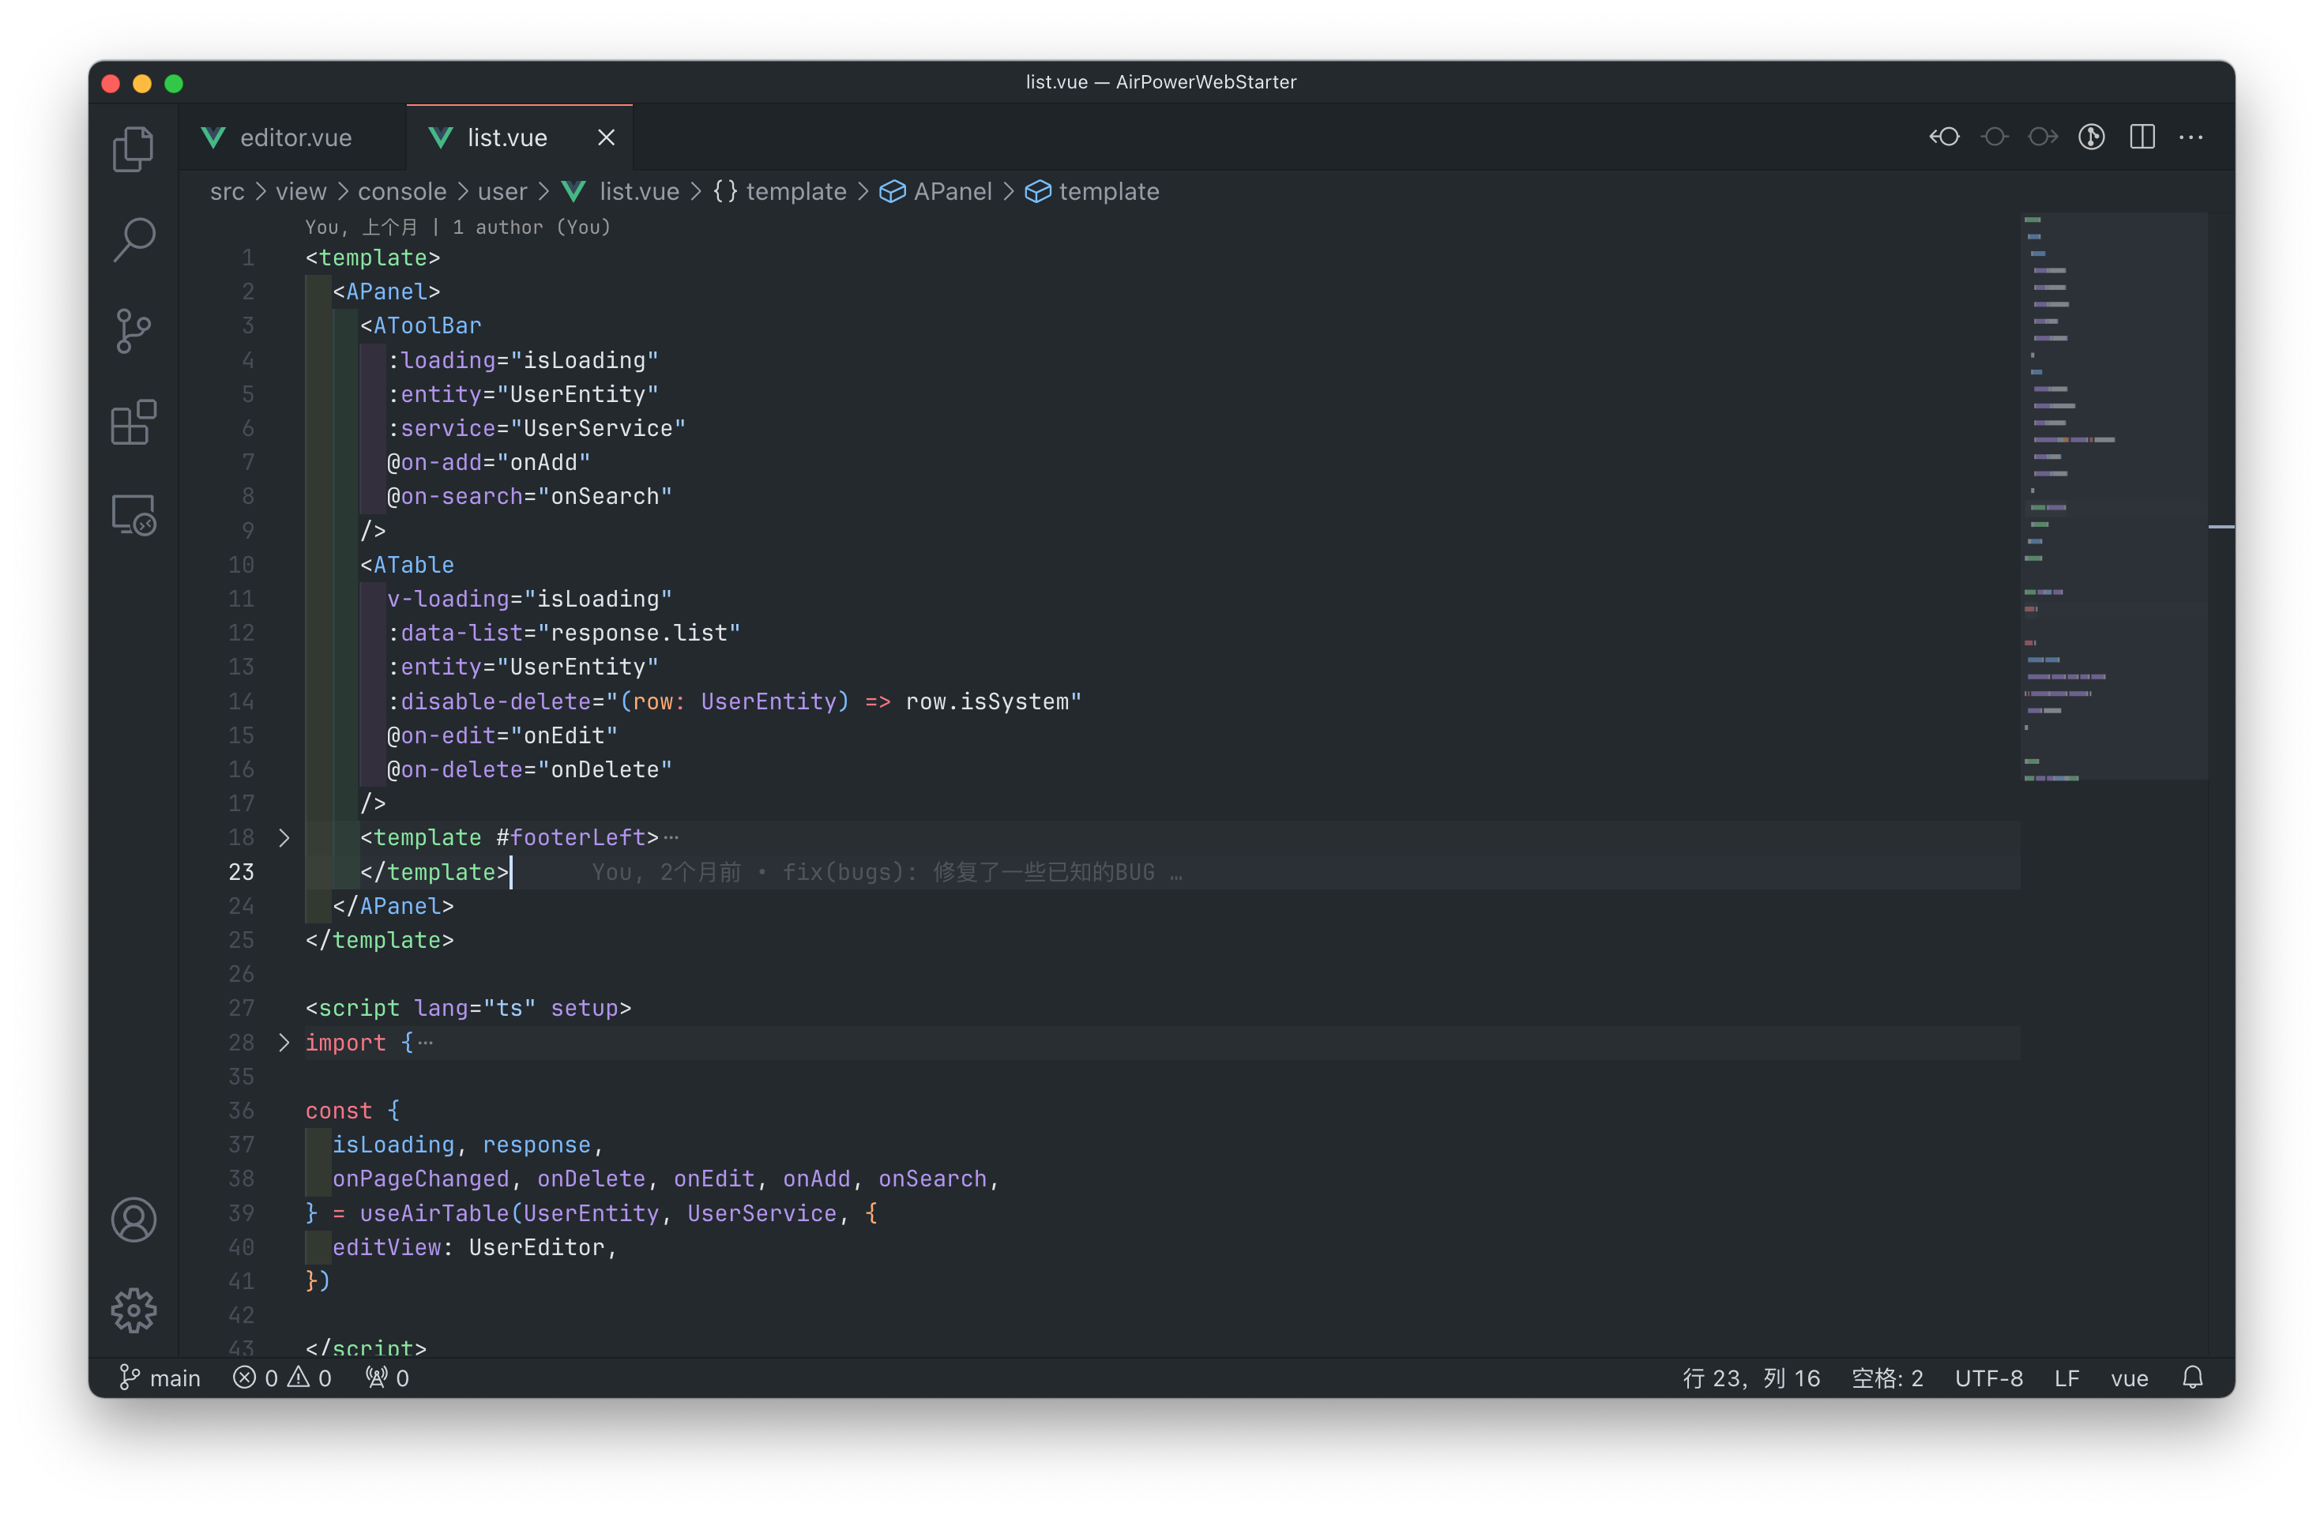The width and height of the screenshot is (2324, 1515).
Task: Open the Remote Explorer view
Action: (x=133, y=514)
